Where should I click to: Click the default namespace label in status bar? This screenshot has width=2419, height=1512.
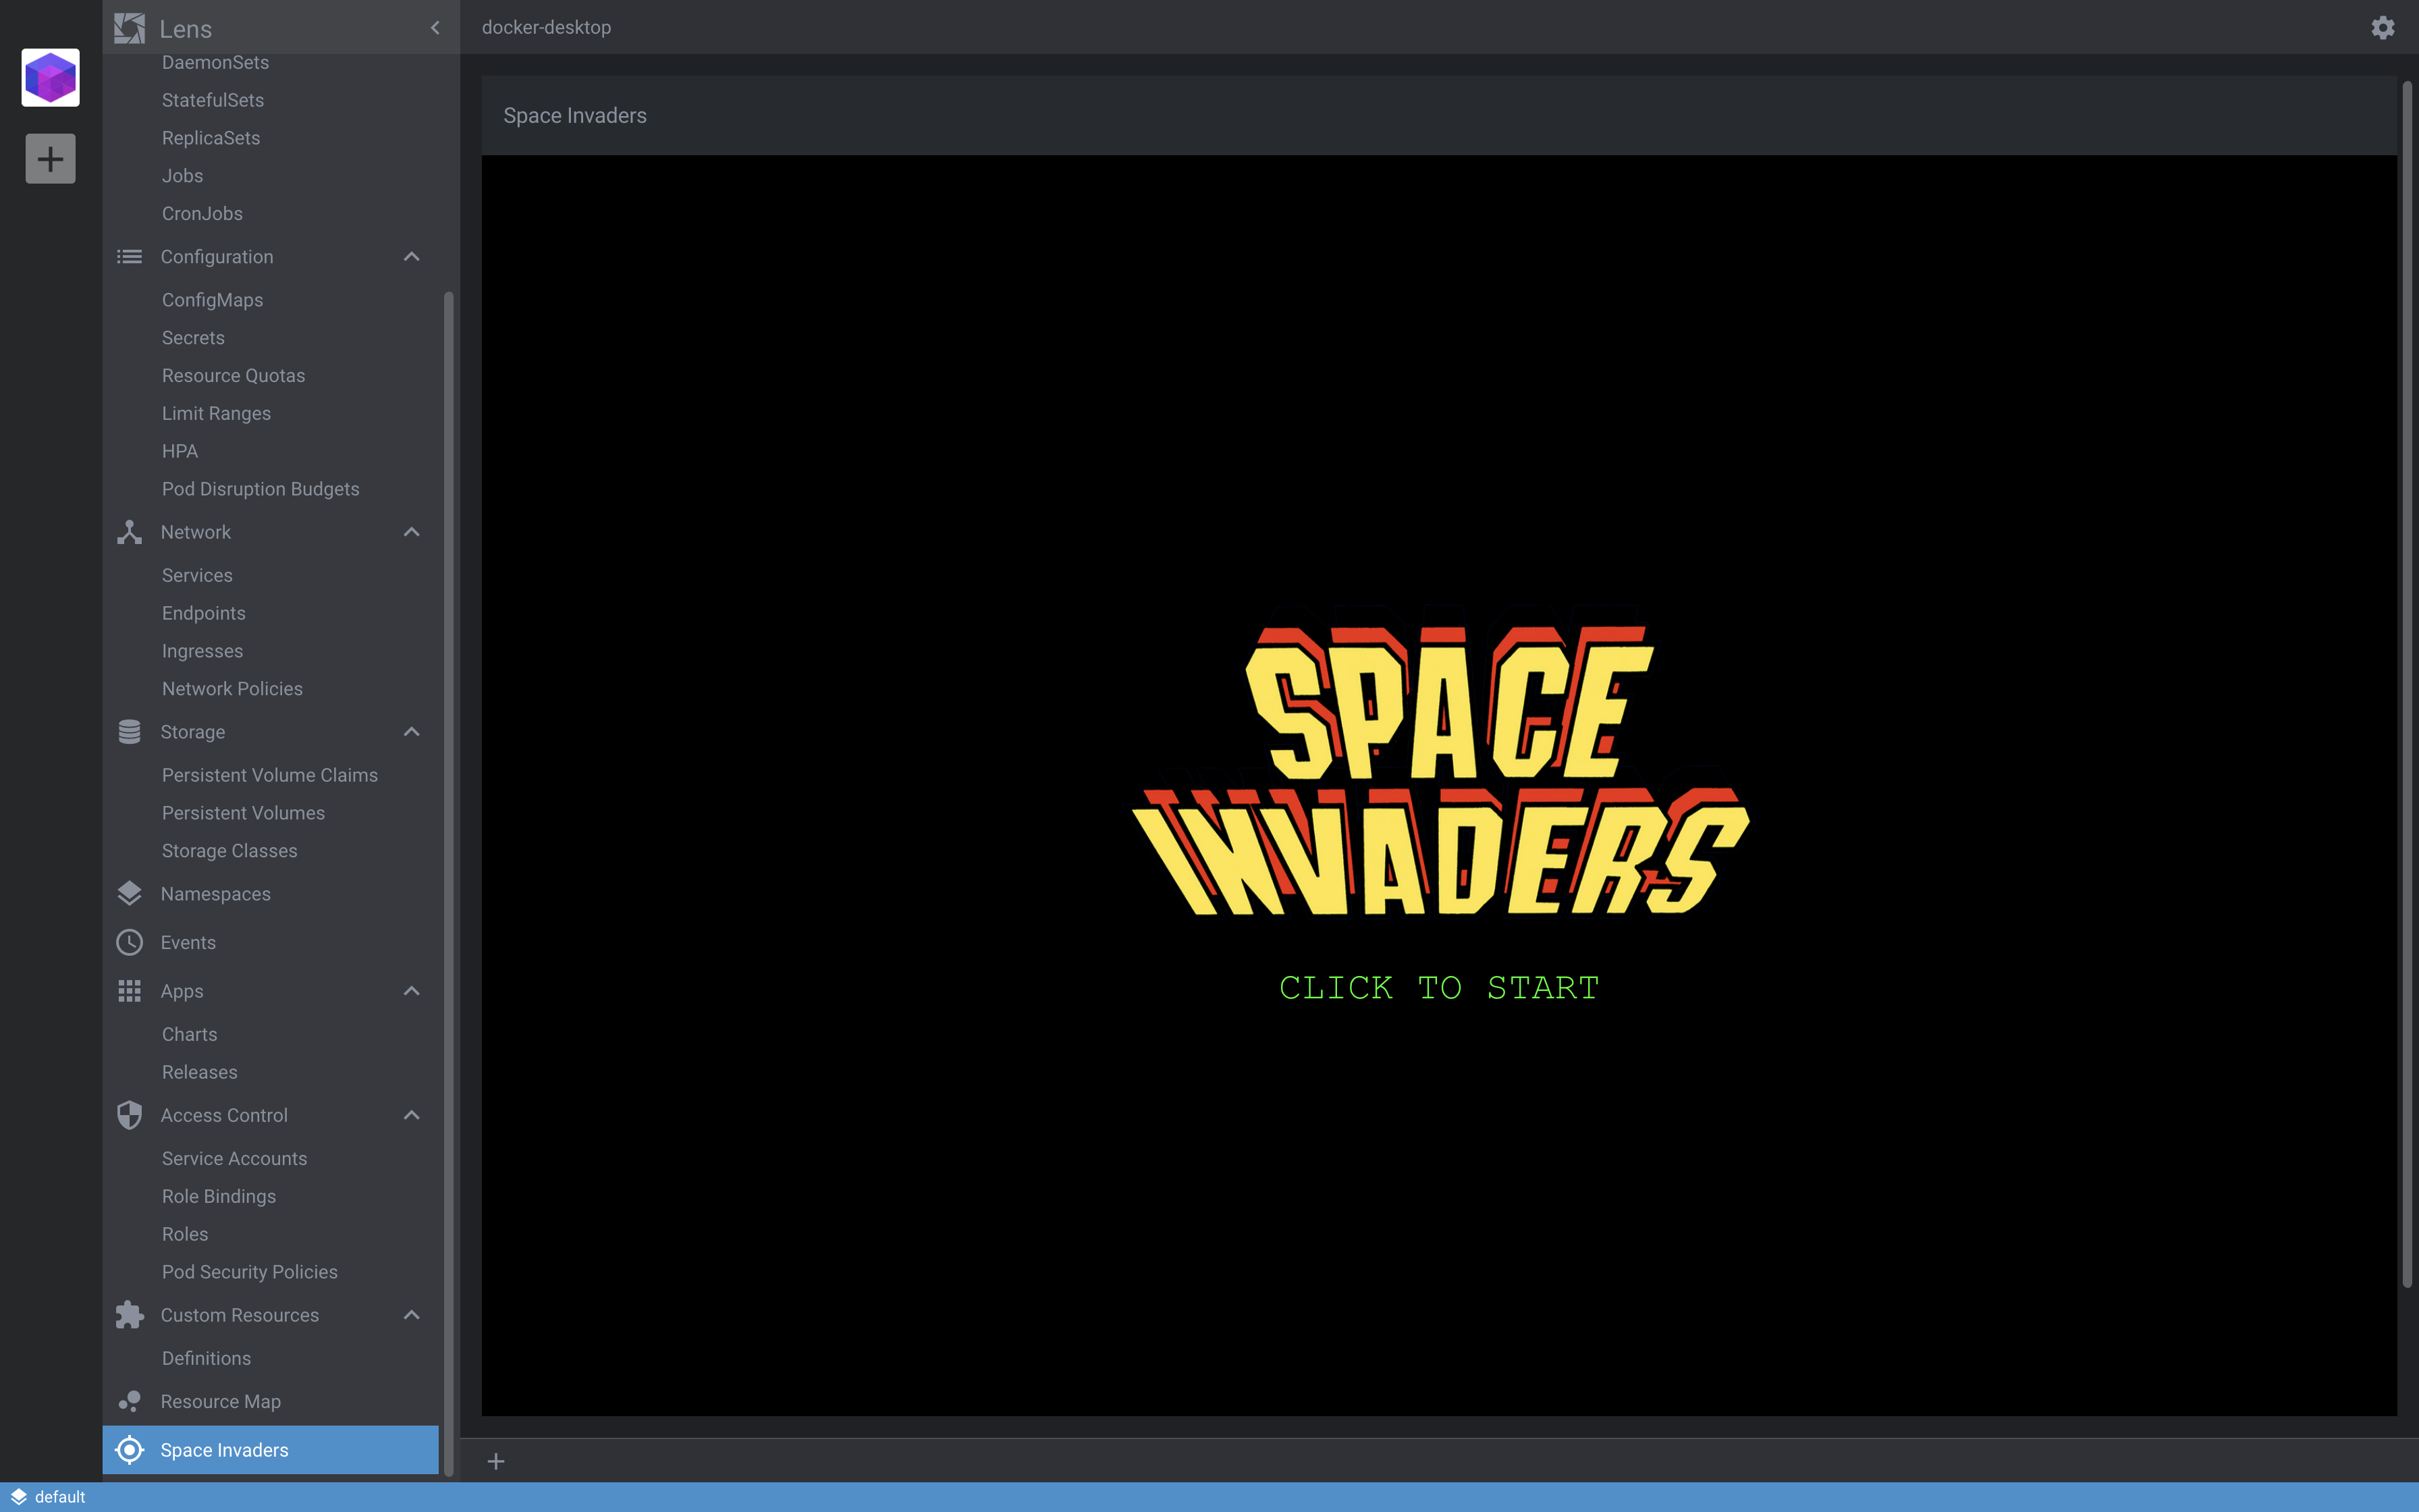click(x=60, y=1497)
